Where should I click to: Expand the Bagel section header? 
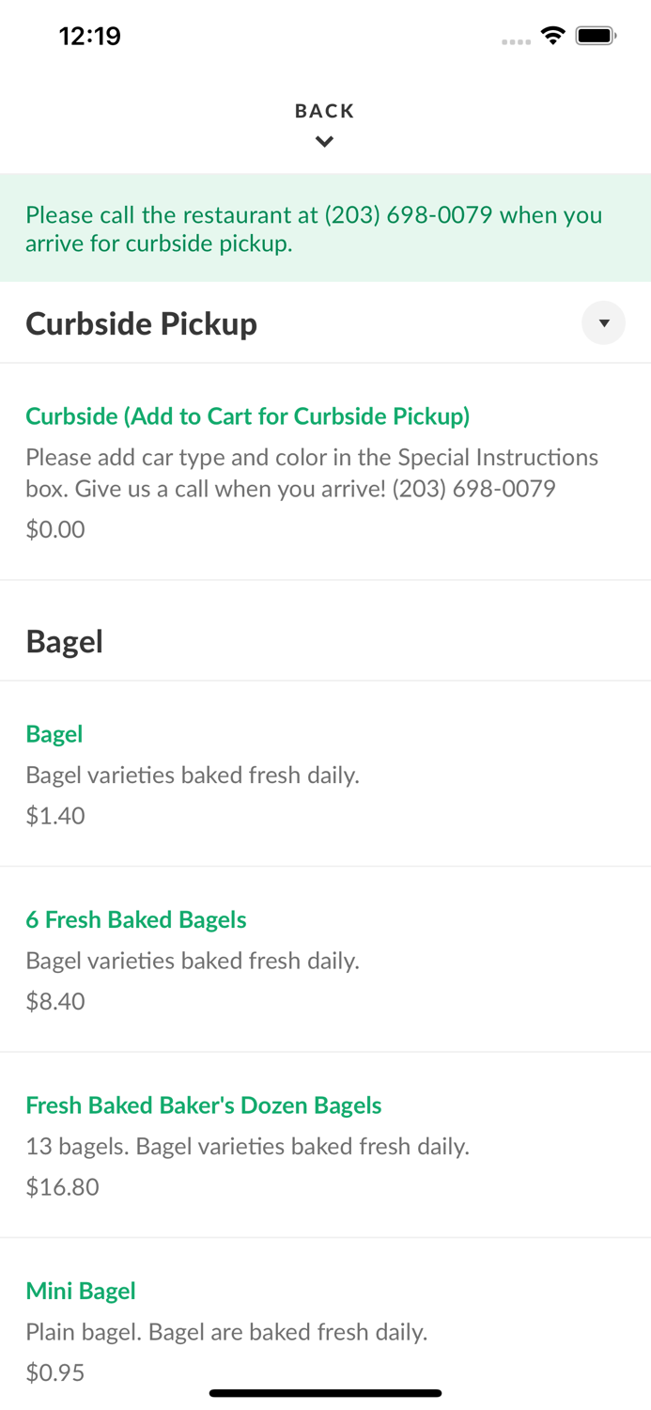coord(65,641)
